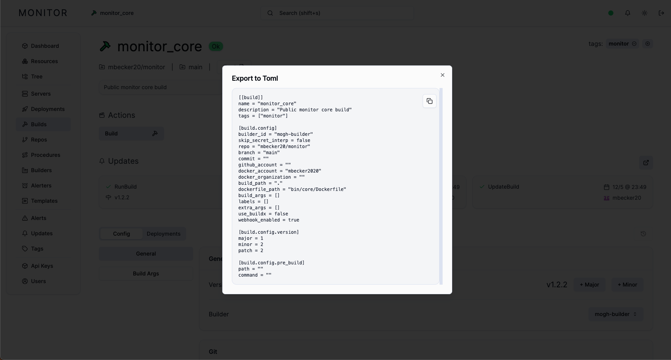
Task: Focus the Search (shift+s) field
Action: click(337, 13)
